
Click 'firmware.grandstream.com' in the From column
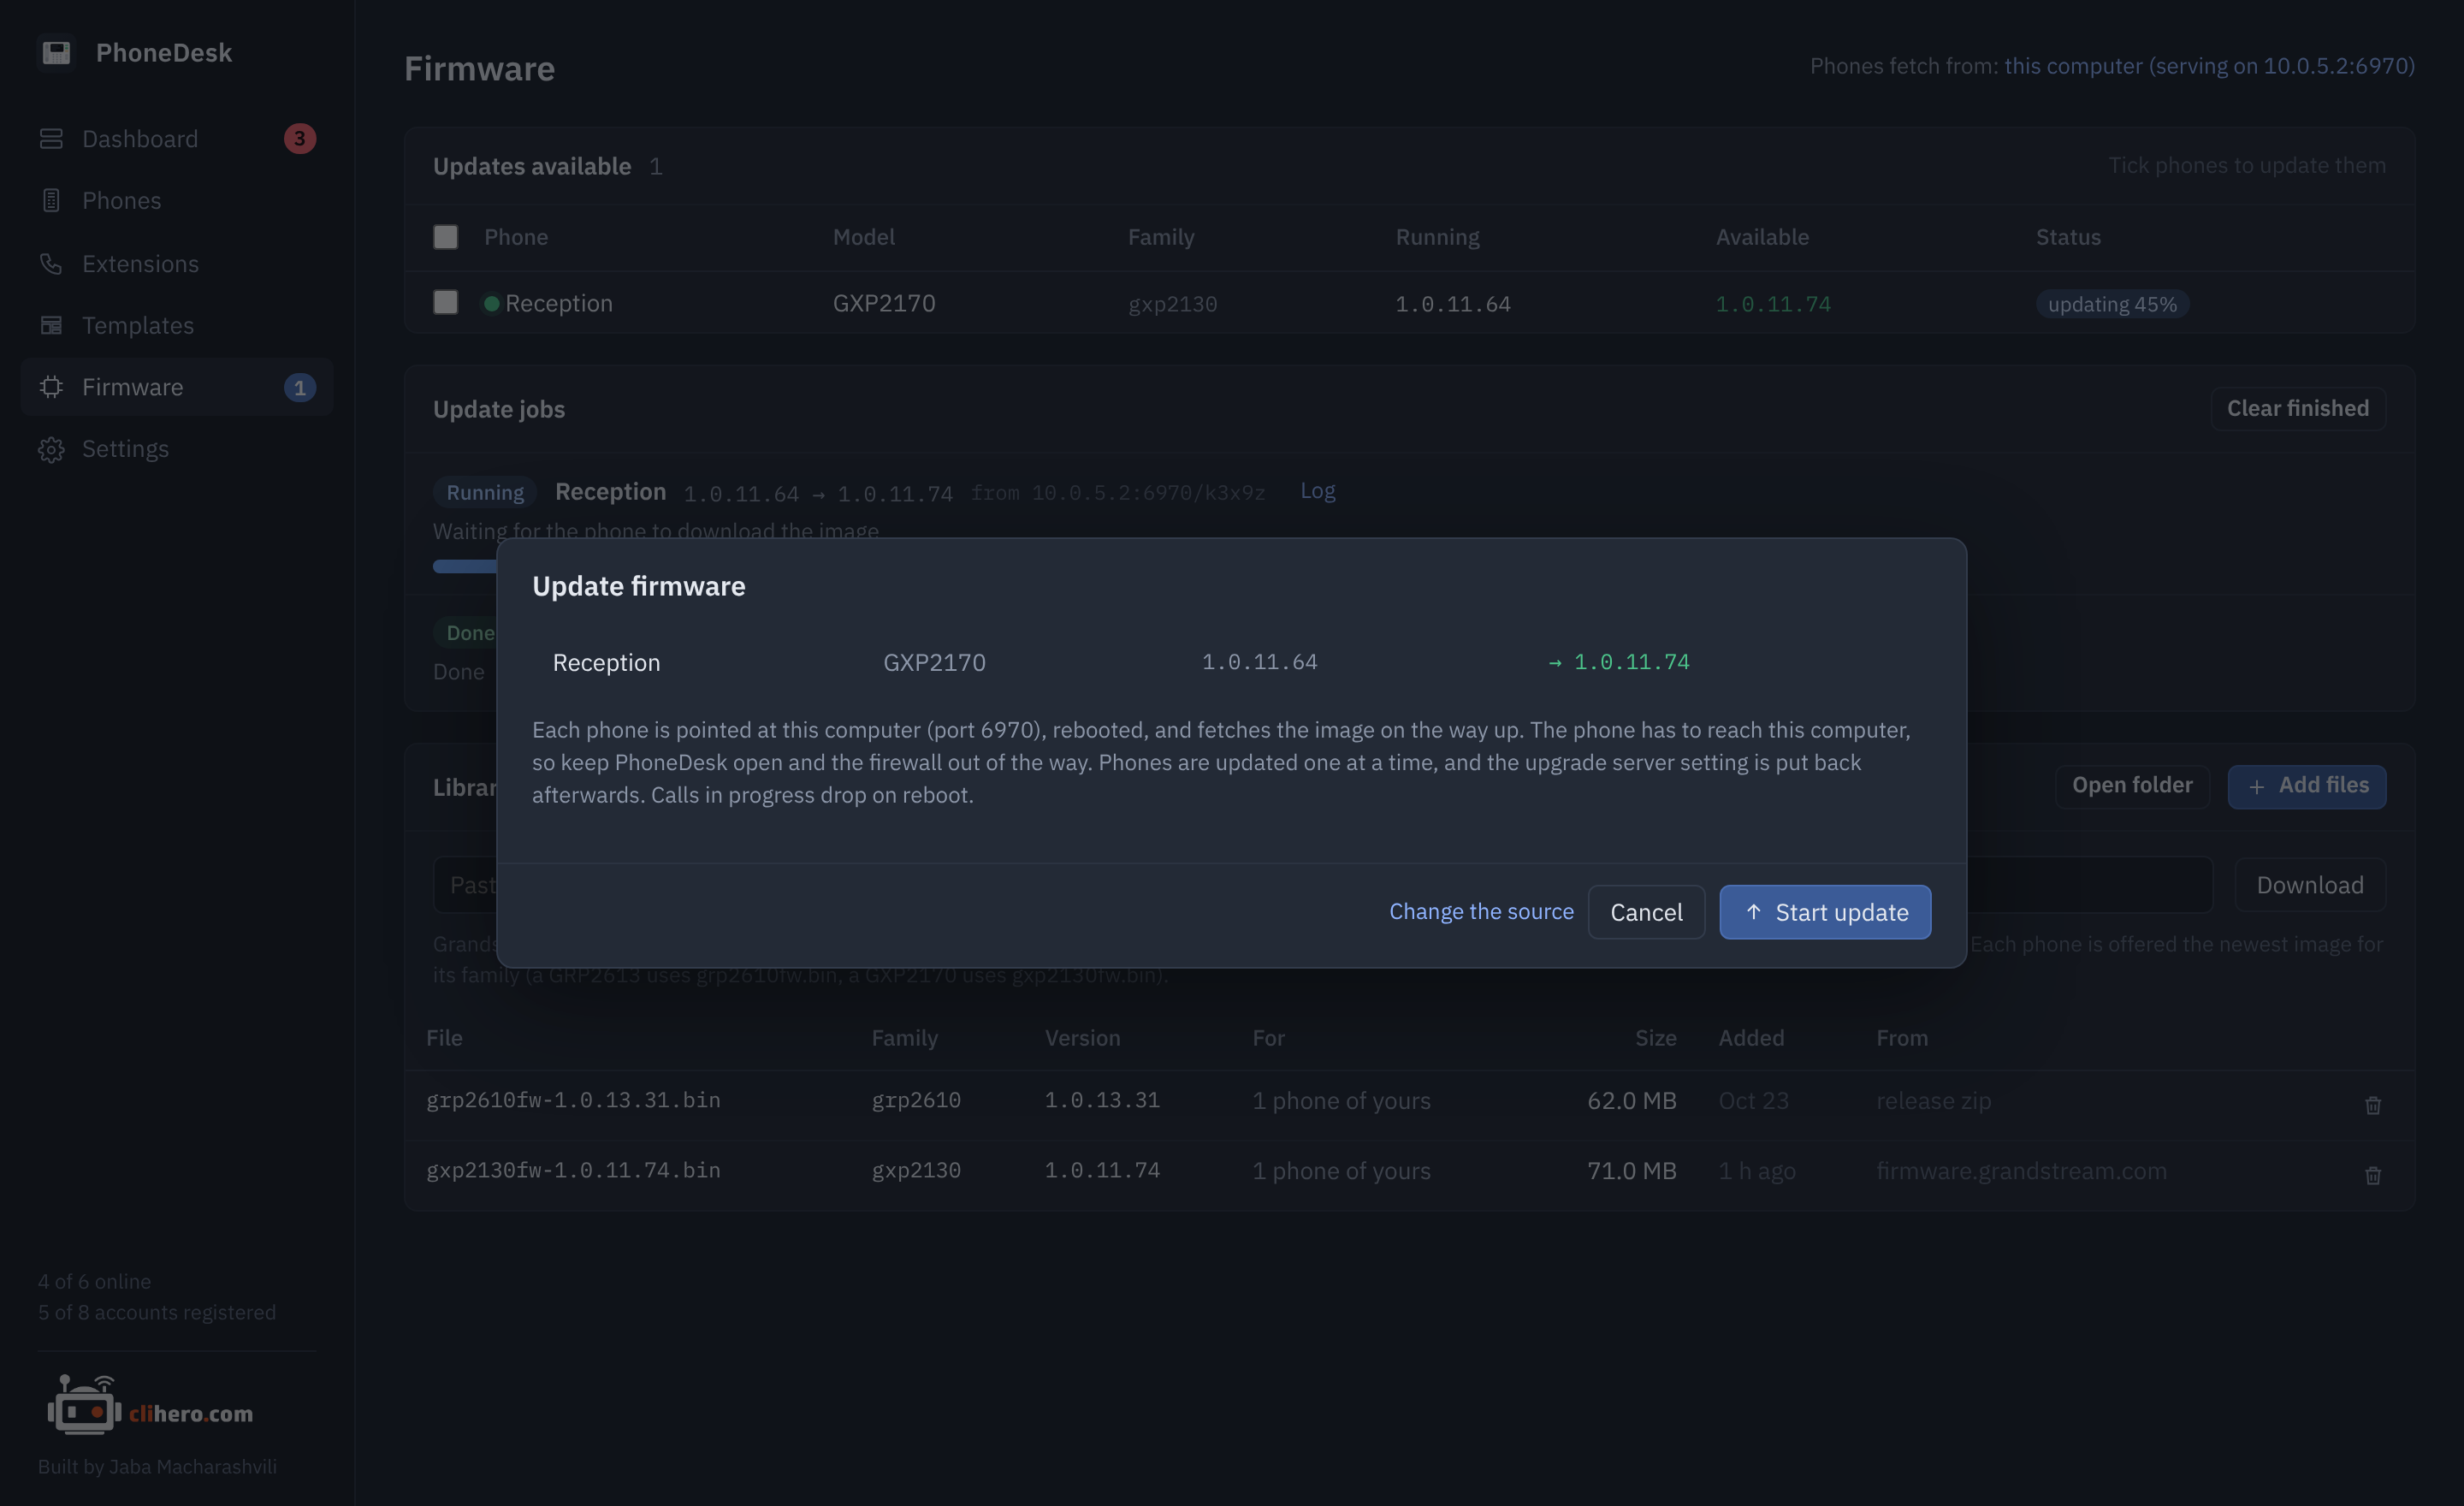[x=2021, y=1171]
